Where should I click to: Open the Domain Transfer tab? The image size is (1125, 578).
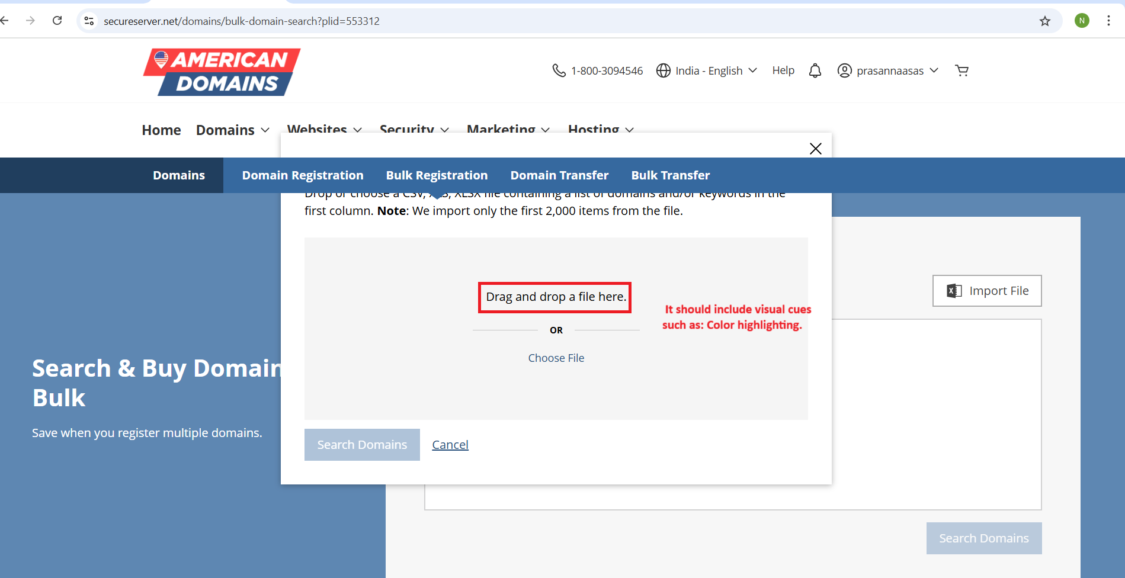[559, 175]
